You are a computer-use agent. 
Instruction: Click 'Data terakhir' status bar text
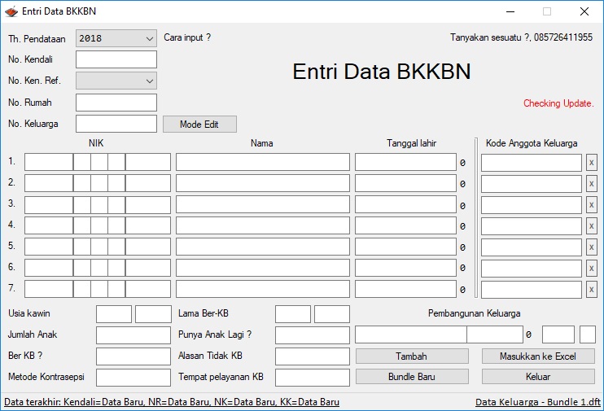point(172,402)
